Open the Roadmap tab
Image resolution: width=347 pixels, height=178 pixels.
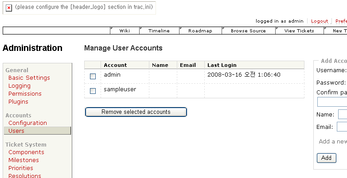(x=200, y=31)
